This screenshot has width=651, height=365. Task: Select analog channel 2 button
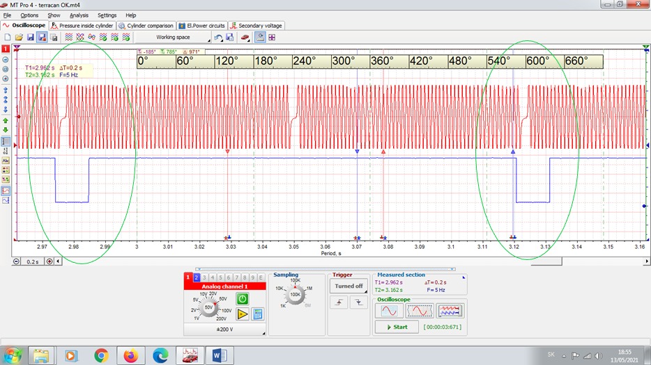coord(197,277)
